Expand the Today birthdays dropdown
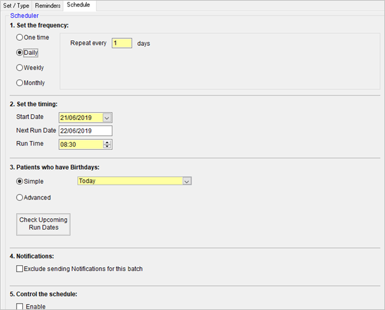This screenshot has height=310, width=385. coord(187,182)
